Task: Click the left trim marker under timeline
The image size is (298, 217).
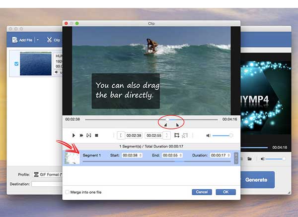Action: pos(165,125)
